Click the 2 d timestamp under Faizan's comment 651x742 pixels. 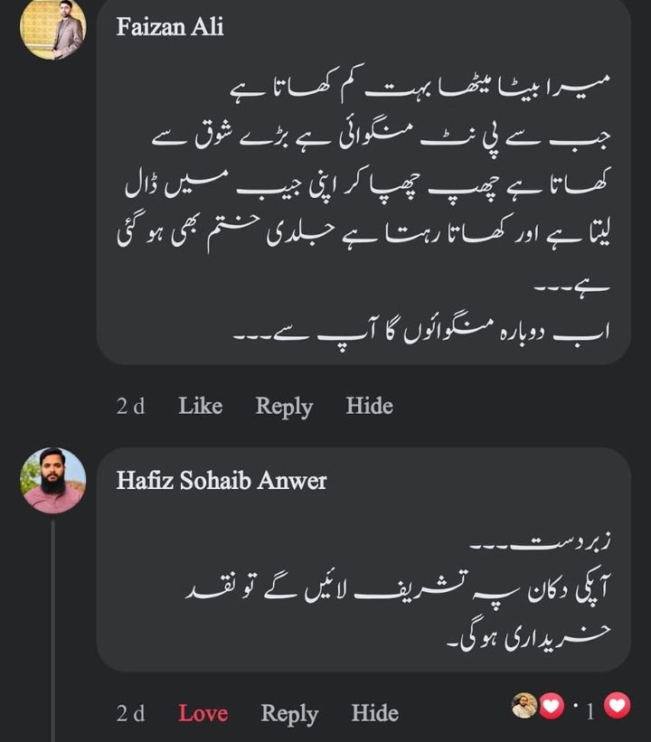click(x=130, y=407)
